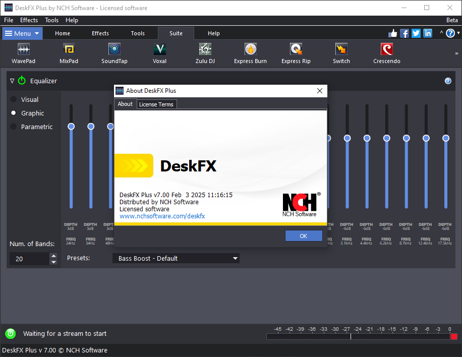The image size is (462, 357).
Task: Open the blue help question-mark icon in toolbar
Action: tap(450, 33)
